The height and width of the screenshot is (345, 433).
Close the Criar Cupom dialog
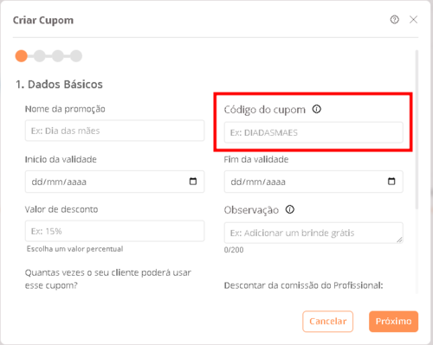413,20
